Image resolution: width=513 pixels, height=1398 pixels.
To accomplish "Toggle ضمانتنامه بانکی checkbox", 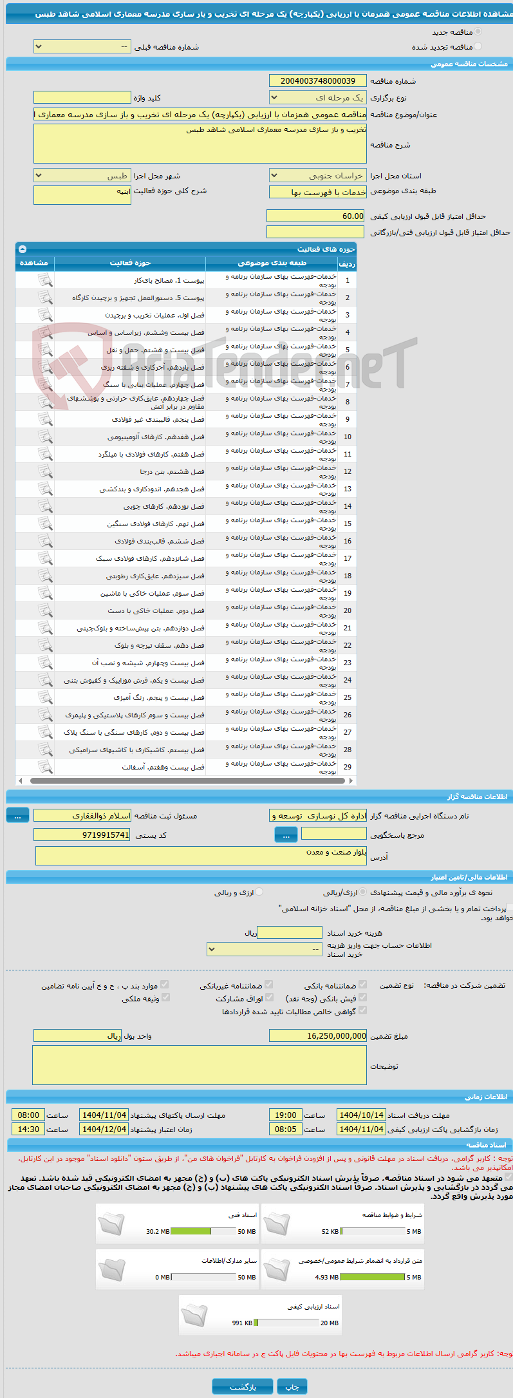I will coord(362,985).
